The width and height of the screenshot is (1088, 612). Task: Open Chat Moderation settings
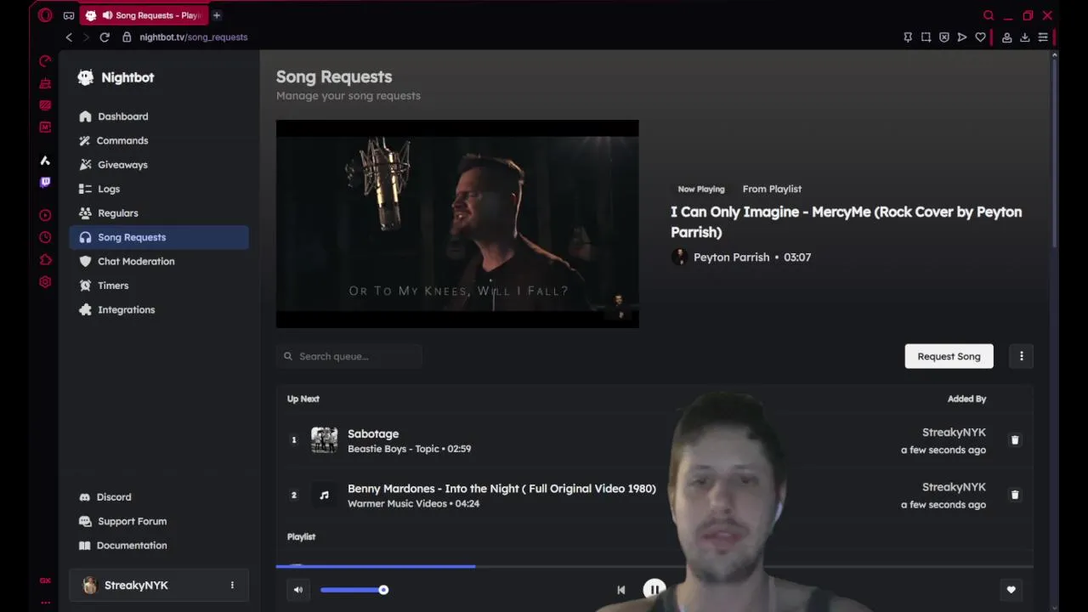[159, 262]
